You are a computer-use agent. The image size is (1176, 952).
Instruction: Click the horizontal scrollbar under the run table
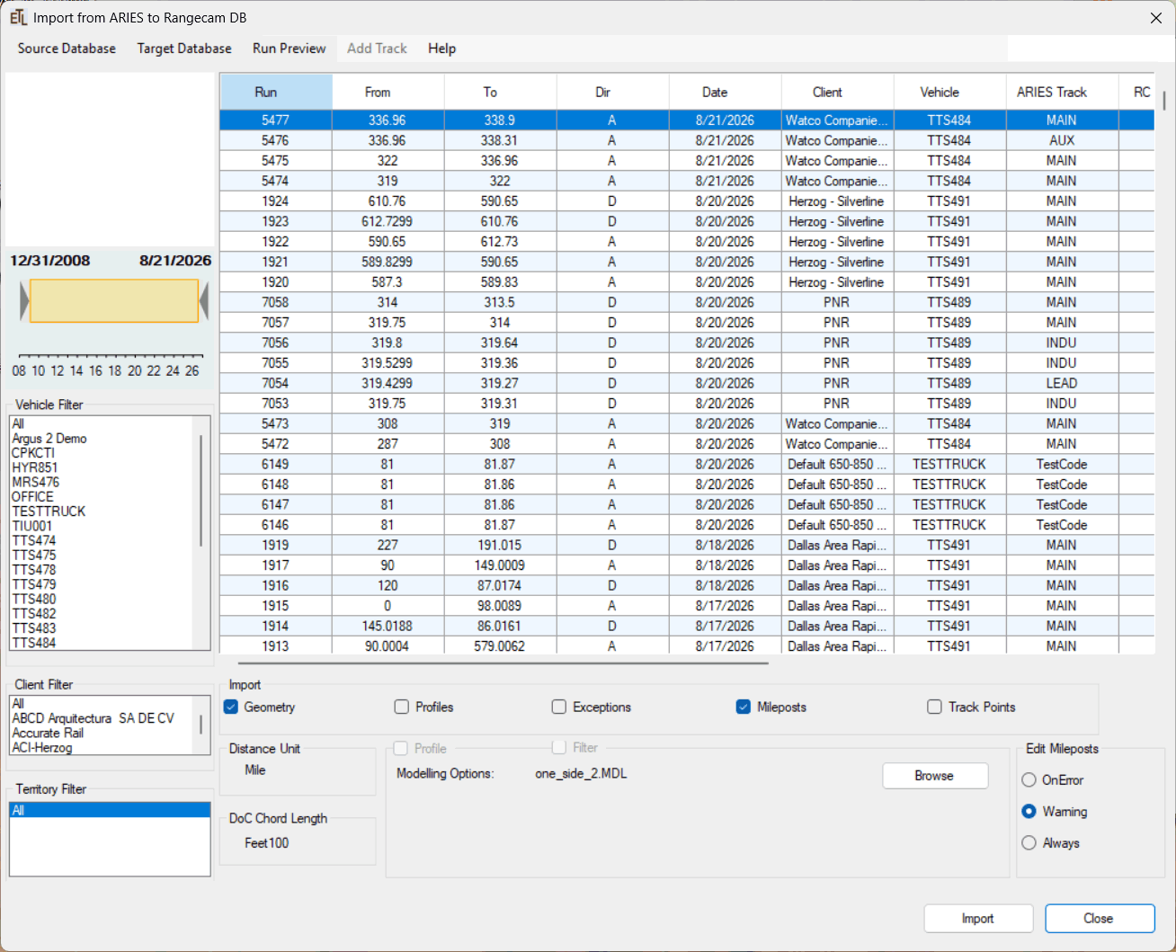(x=495, y=663)
